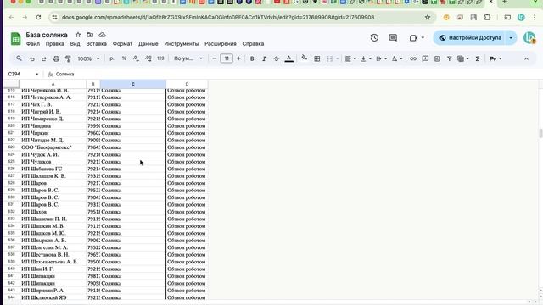Redo the last action
This screenshot has height=305, width=543.
[43, 58]
